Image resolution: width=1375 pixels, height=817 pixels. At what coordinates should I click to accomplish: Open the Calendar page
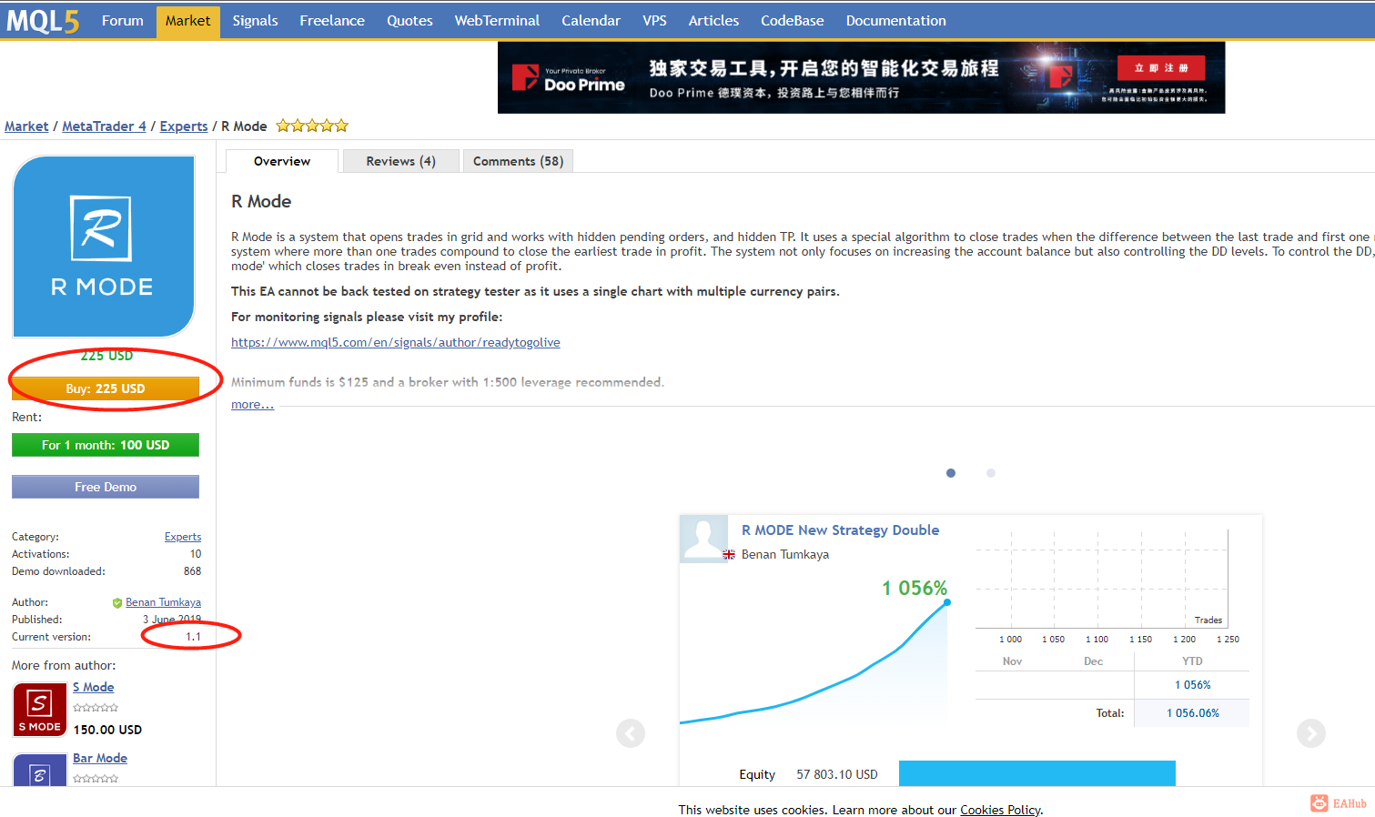coord(591,21)
